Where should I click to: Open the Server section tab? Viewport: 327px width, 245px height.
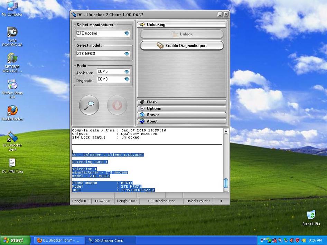[181, 115]
